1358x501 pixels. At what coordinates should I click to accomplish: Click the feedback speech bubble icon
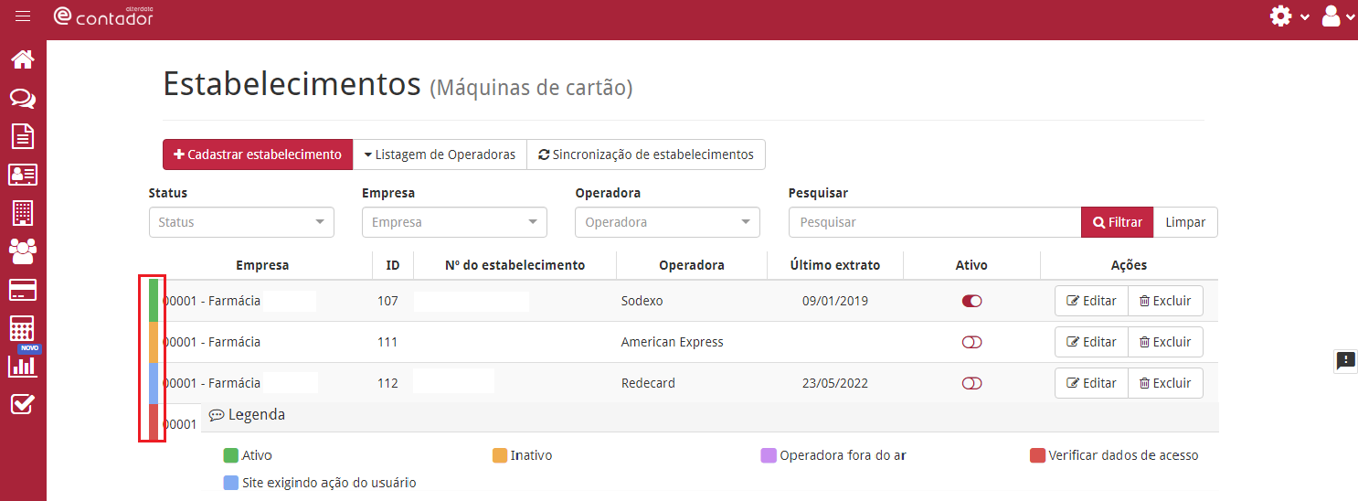[1345, 360]
